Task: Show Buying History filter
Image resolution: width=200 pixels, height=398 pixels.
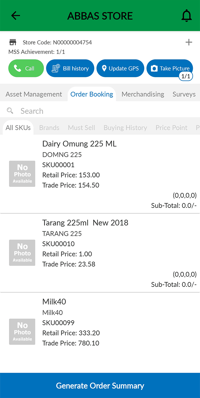Action: [125, 128]
